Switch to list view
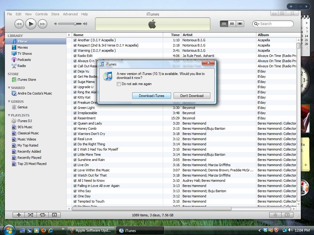This screenshot has width=314, height=235. coord(224,24)
